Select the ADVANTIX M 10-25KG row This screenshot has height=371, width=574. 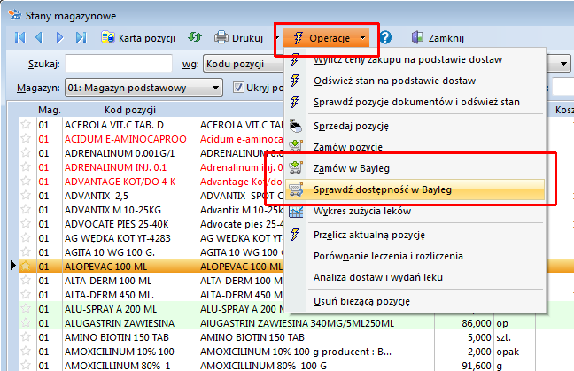click(x=112, y=210)
